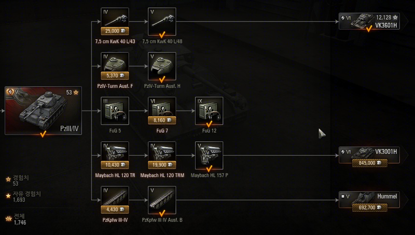Screen dimensions: 415x235
Task: Click the 845,000 credits purchase button
Action: [x=370, y=163]
